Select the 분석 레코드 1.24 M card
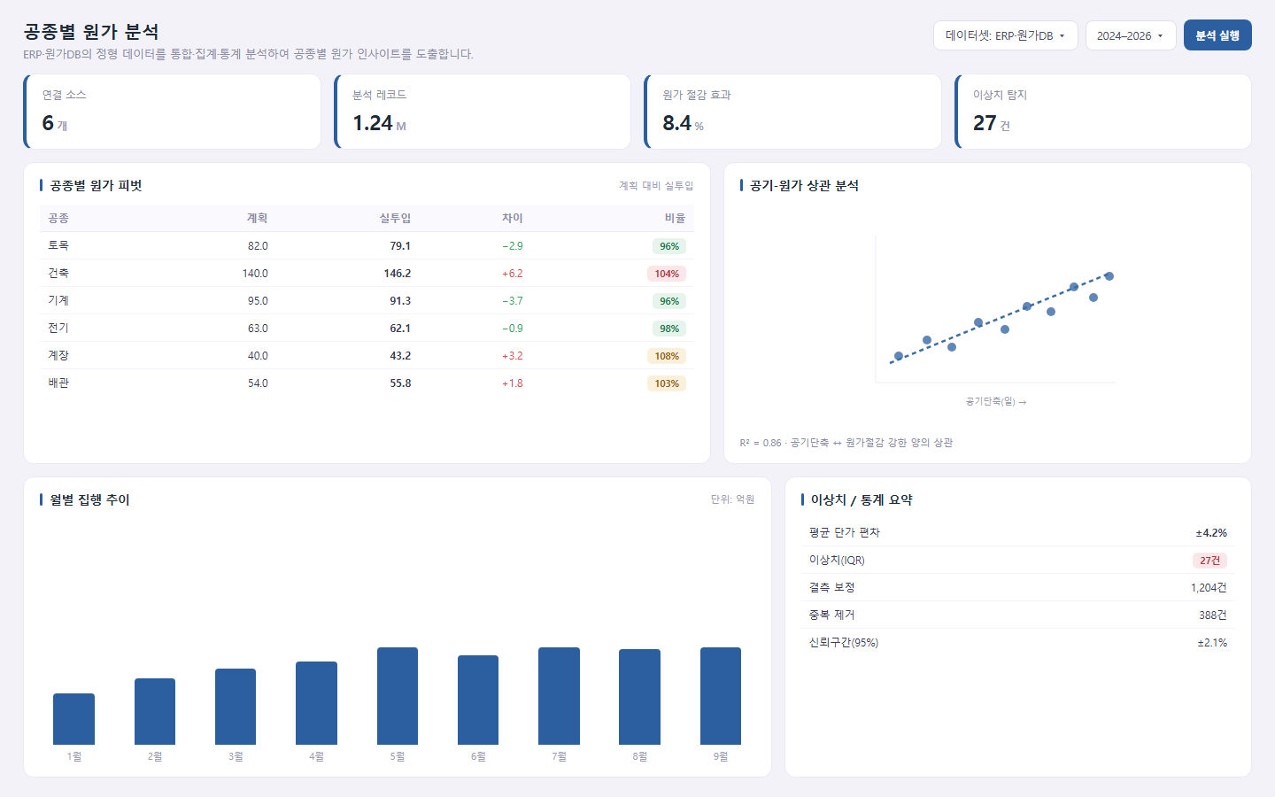Screen dimensions: 1275x797 [483, 112]
